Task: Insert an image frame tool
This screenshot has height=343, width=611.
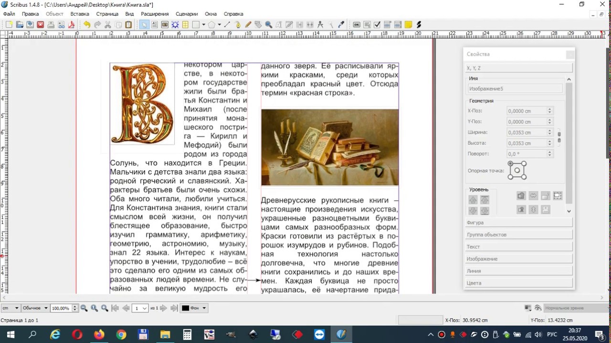Action: coord(165,25)
